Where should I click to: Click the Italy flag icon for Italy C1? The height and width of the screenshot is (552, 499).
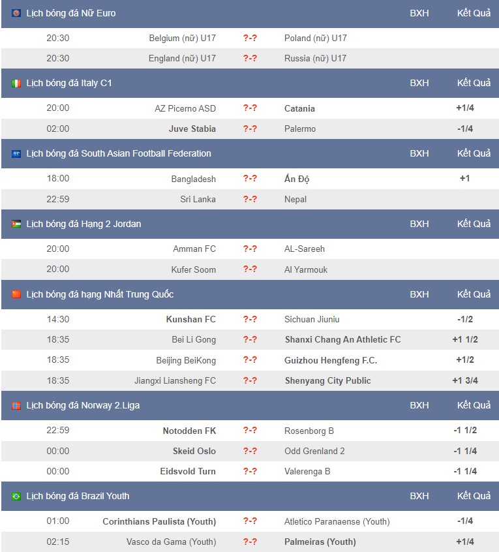tap(16, 84)
